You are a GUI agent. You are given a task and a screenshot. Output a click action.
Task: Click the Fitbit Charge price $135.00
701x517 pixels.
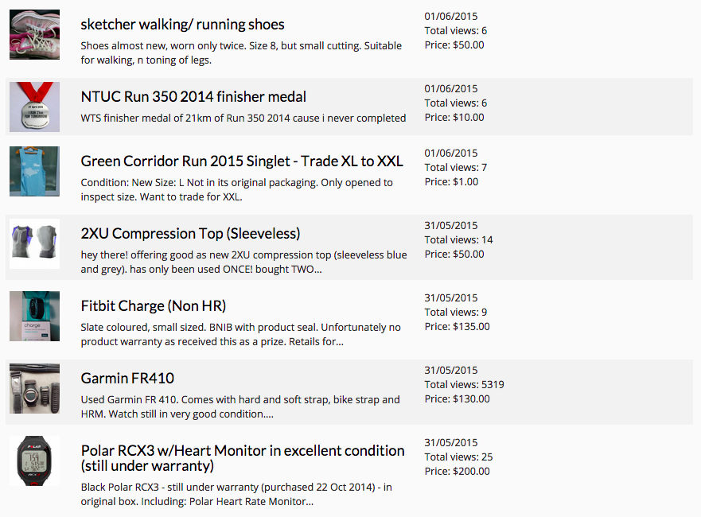(457, 327)
